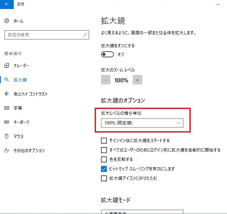Uncheck ビットマップ スムージングを有効にします
This screenshot has height=214, width=227.
pos(104,169)
